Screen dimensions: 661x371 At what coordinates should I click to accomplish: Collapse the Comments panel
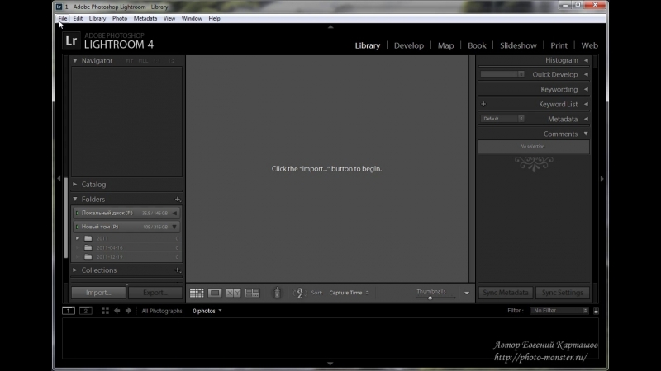point(586,134)
